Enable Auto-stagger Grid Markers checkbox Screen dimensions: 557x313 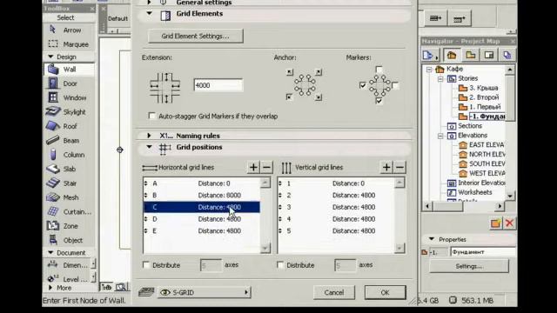(152, 116)
